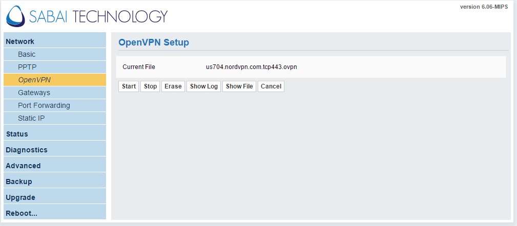Open the Upgrade section
Screen dimensions: 517x226
pyautogui.click(x=20, y=197)
